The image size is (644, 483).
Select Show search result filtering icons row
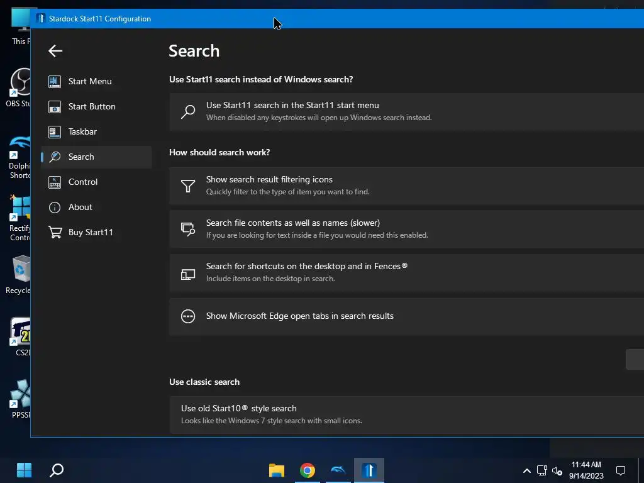[x=407, y=186]
